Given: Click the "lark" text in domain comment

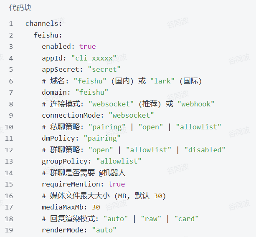Looking at the screenshot, I should pos(162,81).
